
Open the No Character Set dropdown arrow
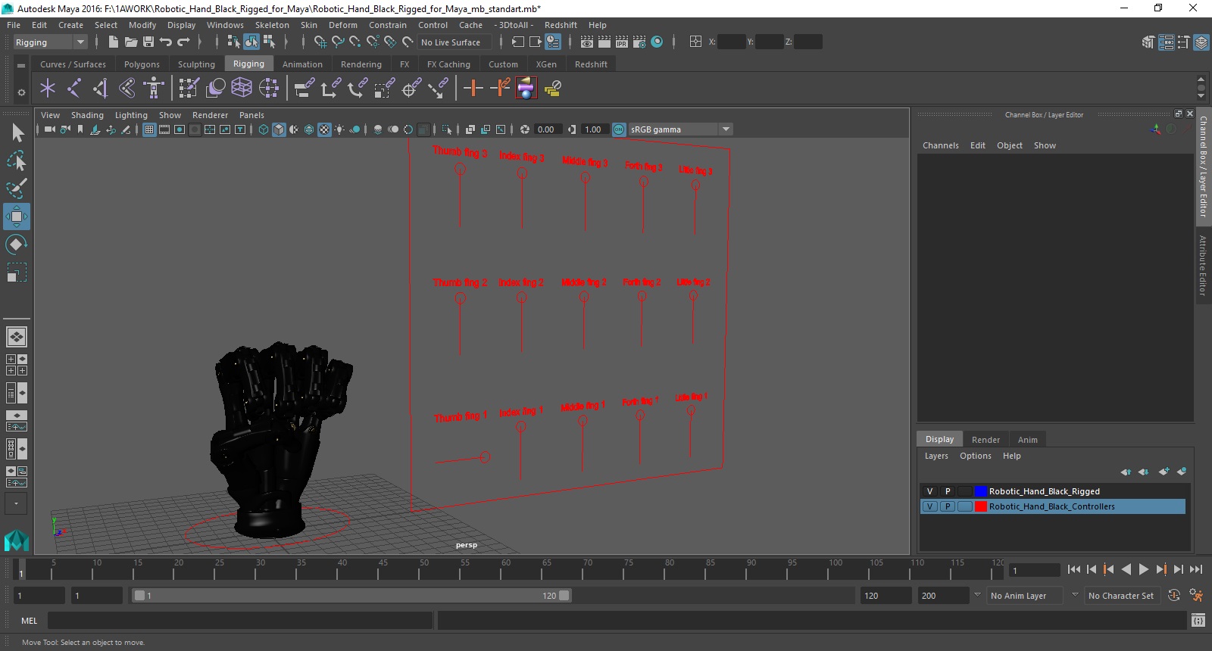1075,595
